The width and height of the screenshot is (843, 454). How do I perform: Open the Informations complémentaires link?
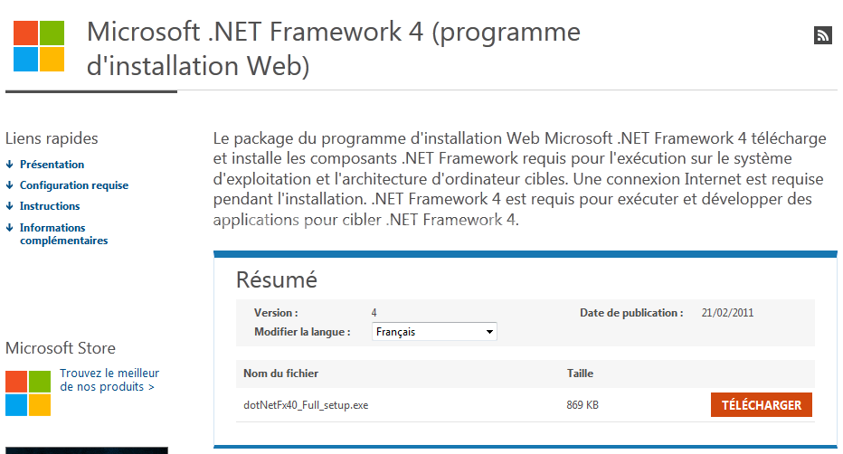coord(64,233)
